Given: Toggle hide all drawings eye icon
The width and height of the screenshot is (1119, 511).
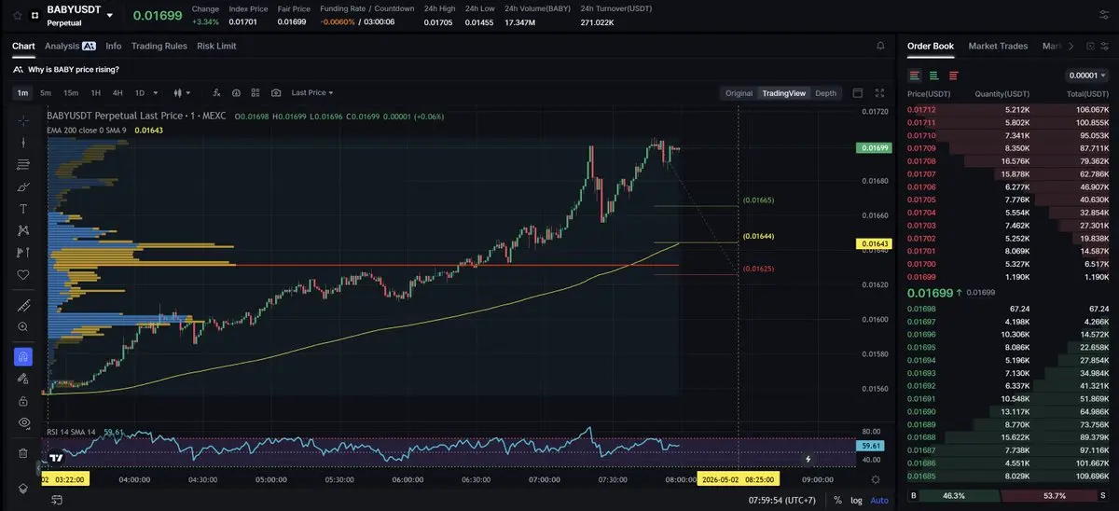Looking at the screenshot, I should pos(23,422).
